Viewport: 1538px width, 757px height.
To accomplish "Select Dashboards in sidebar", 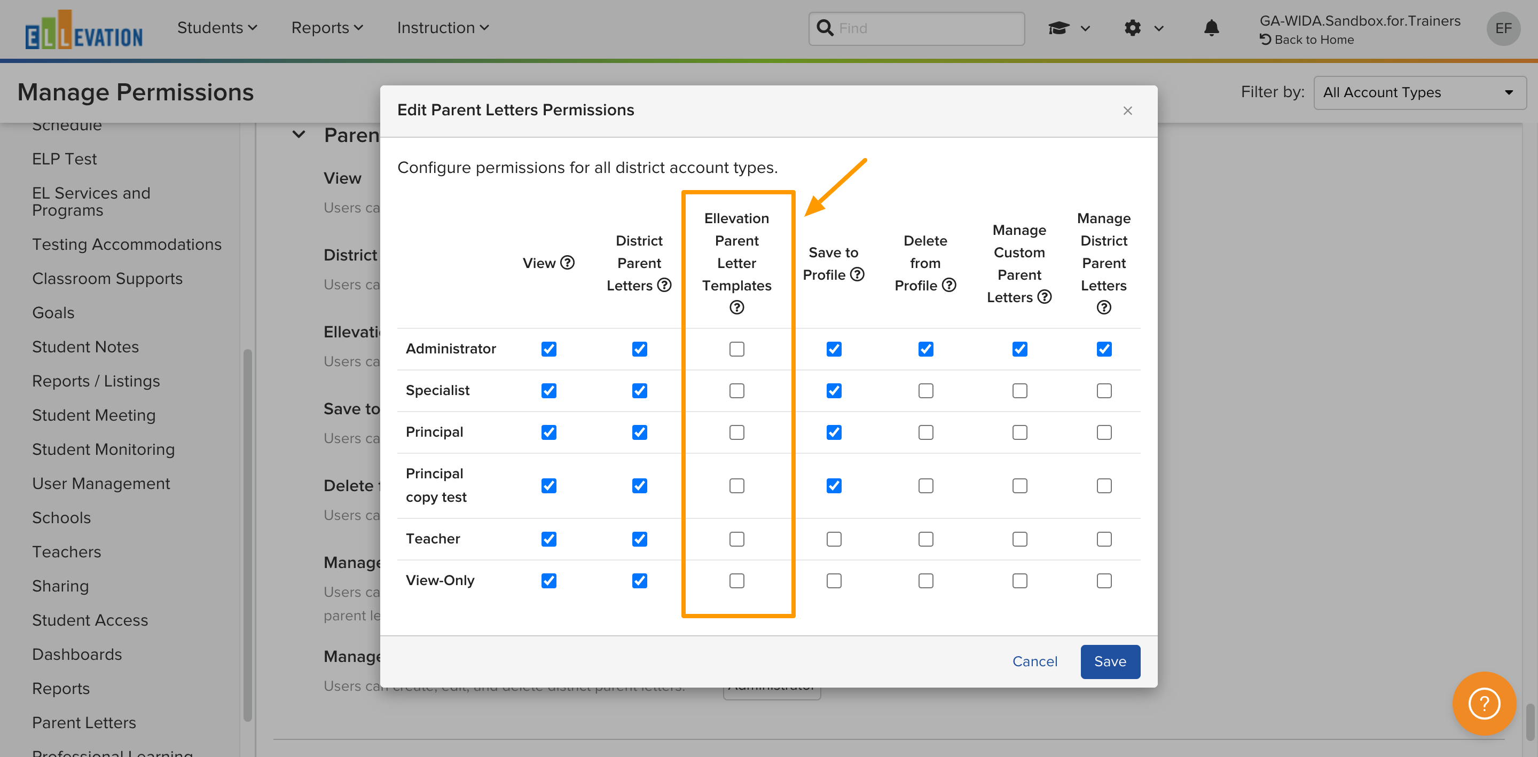I will click(76, 655).
